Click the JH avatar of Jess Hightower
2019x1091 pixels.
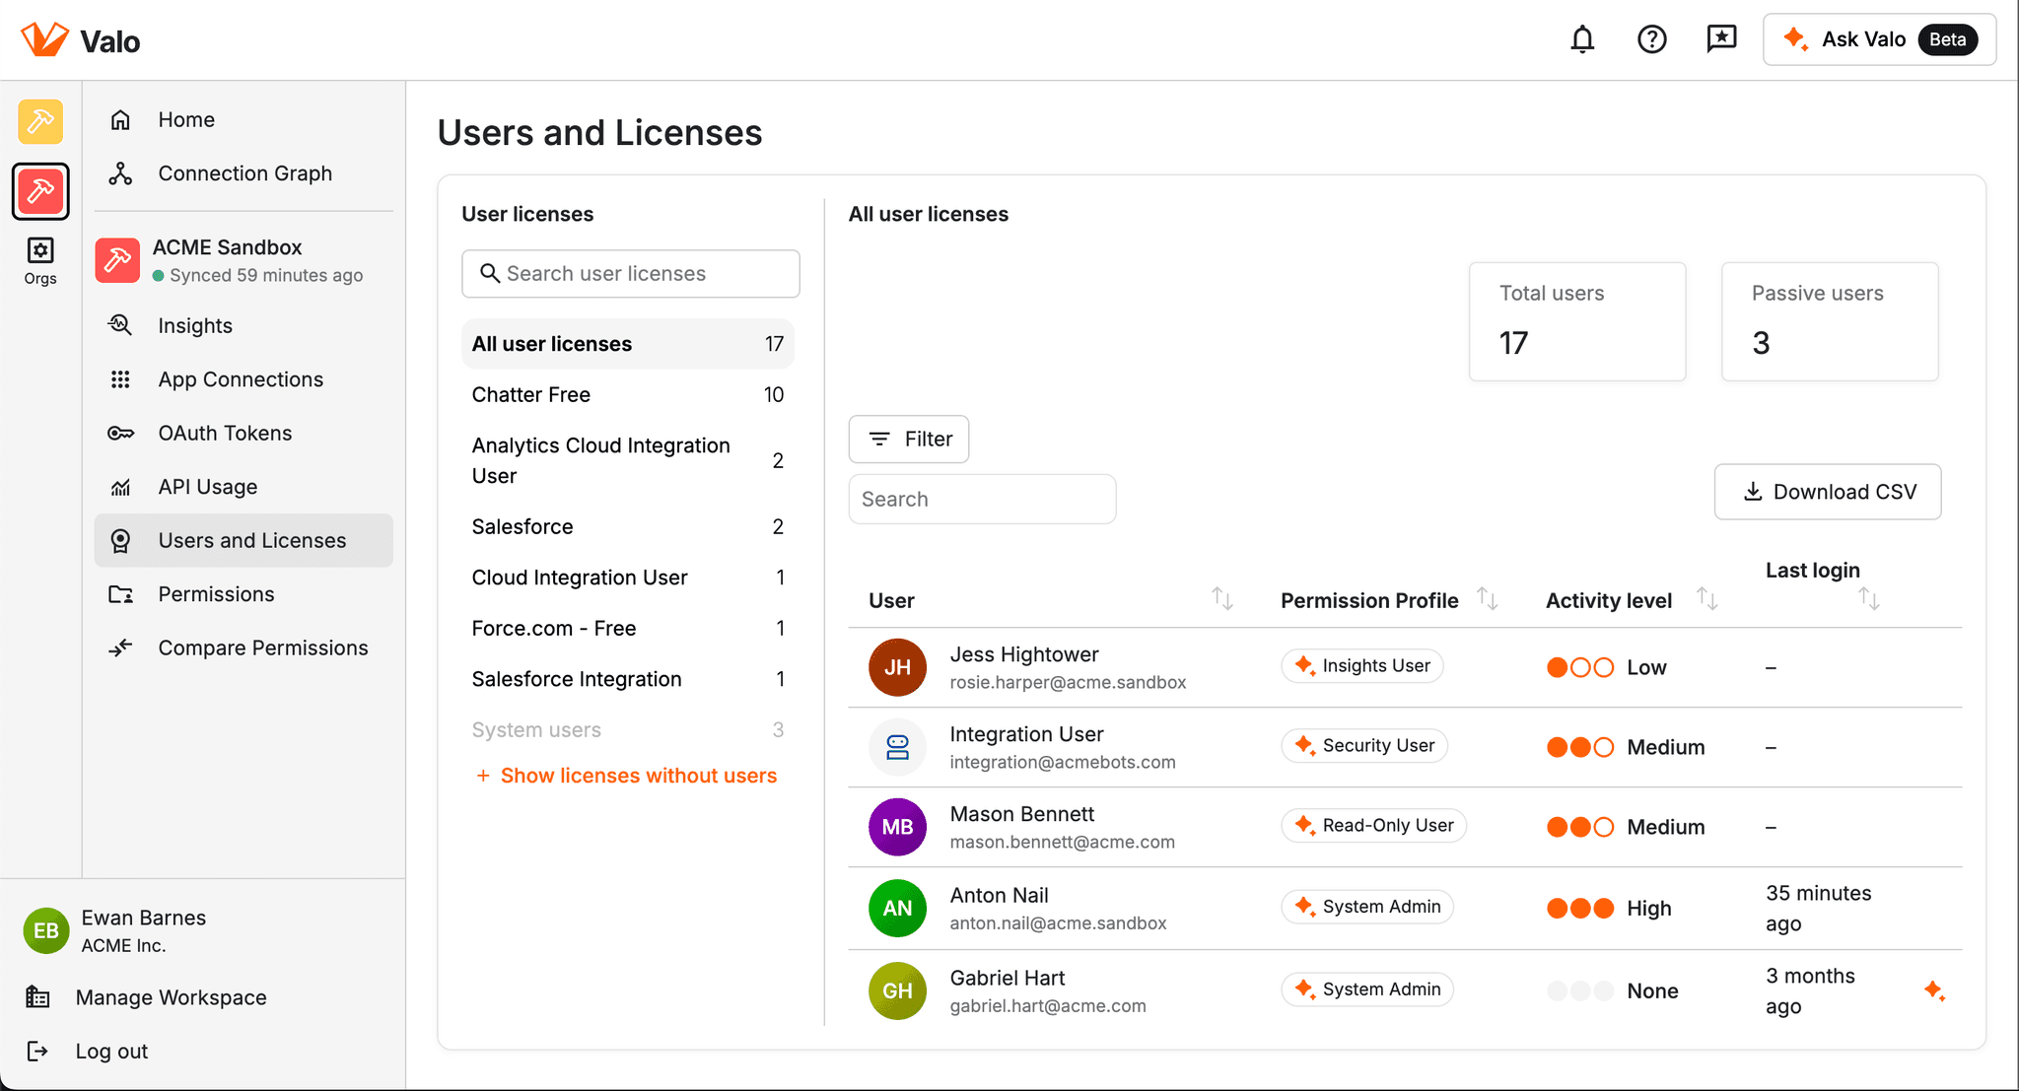pos(897,667)
